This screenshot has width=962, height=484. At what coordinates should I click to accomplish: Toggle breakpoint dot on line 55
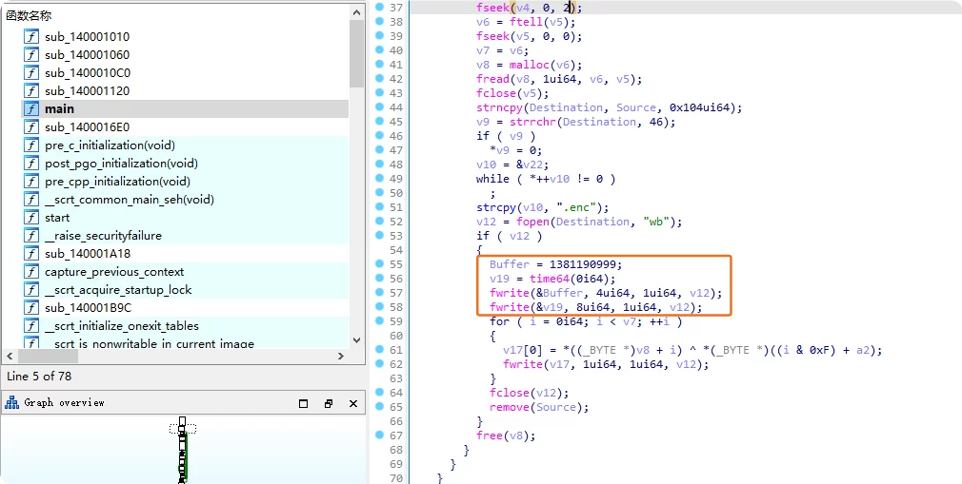(x=379, y=263)
